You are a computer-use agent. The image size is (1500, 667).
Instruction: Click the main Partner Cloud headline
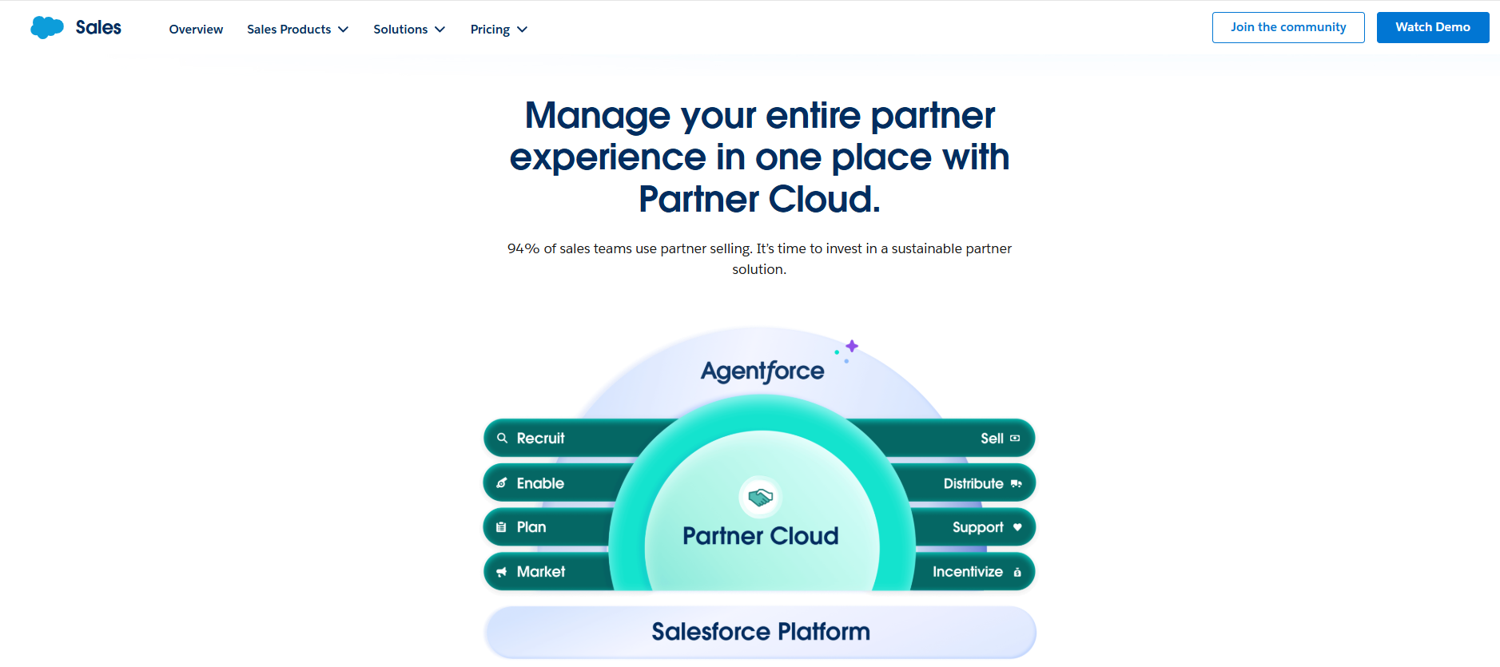(x=760, y=157)
